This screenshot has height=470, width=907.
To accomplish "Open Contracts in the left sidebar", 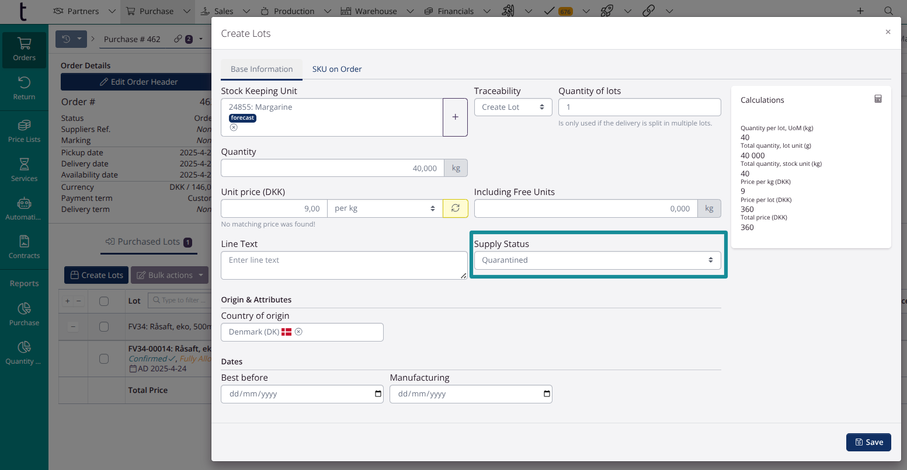I will (24, 247).
